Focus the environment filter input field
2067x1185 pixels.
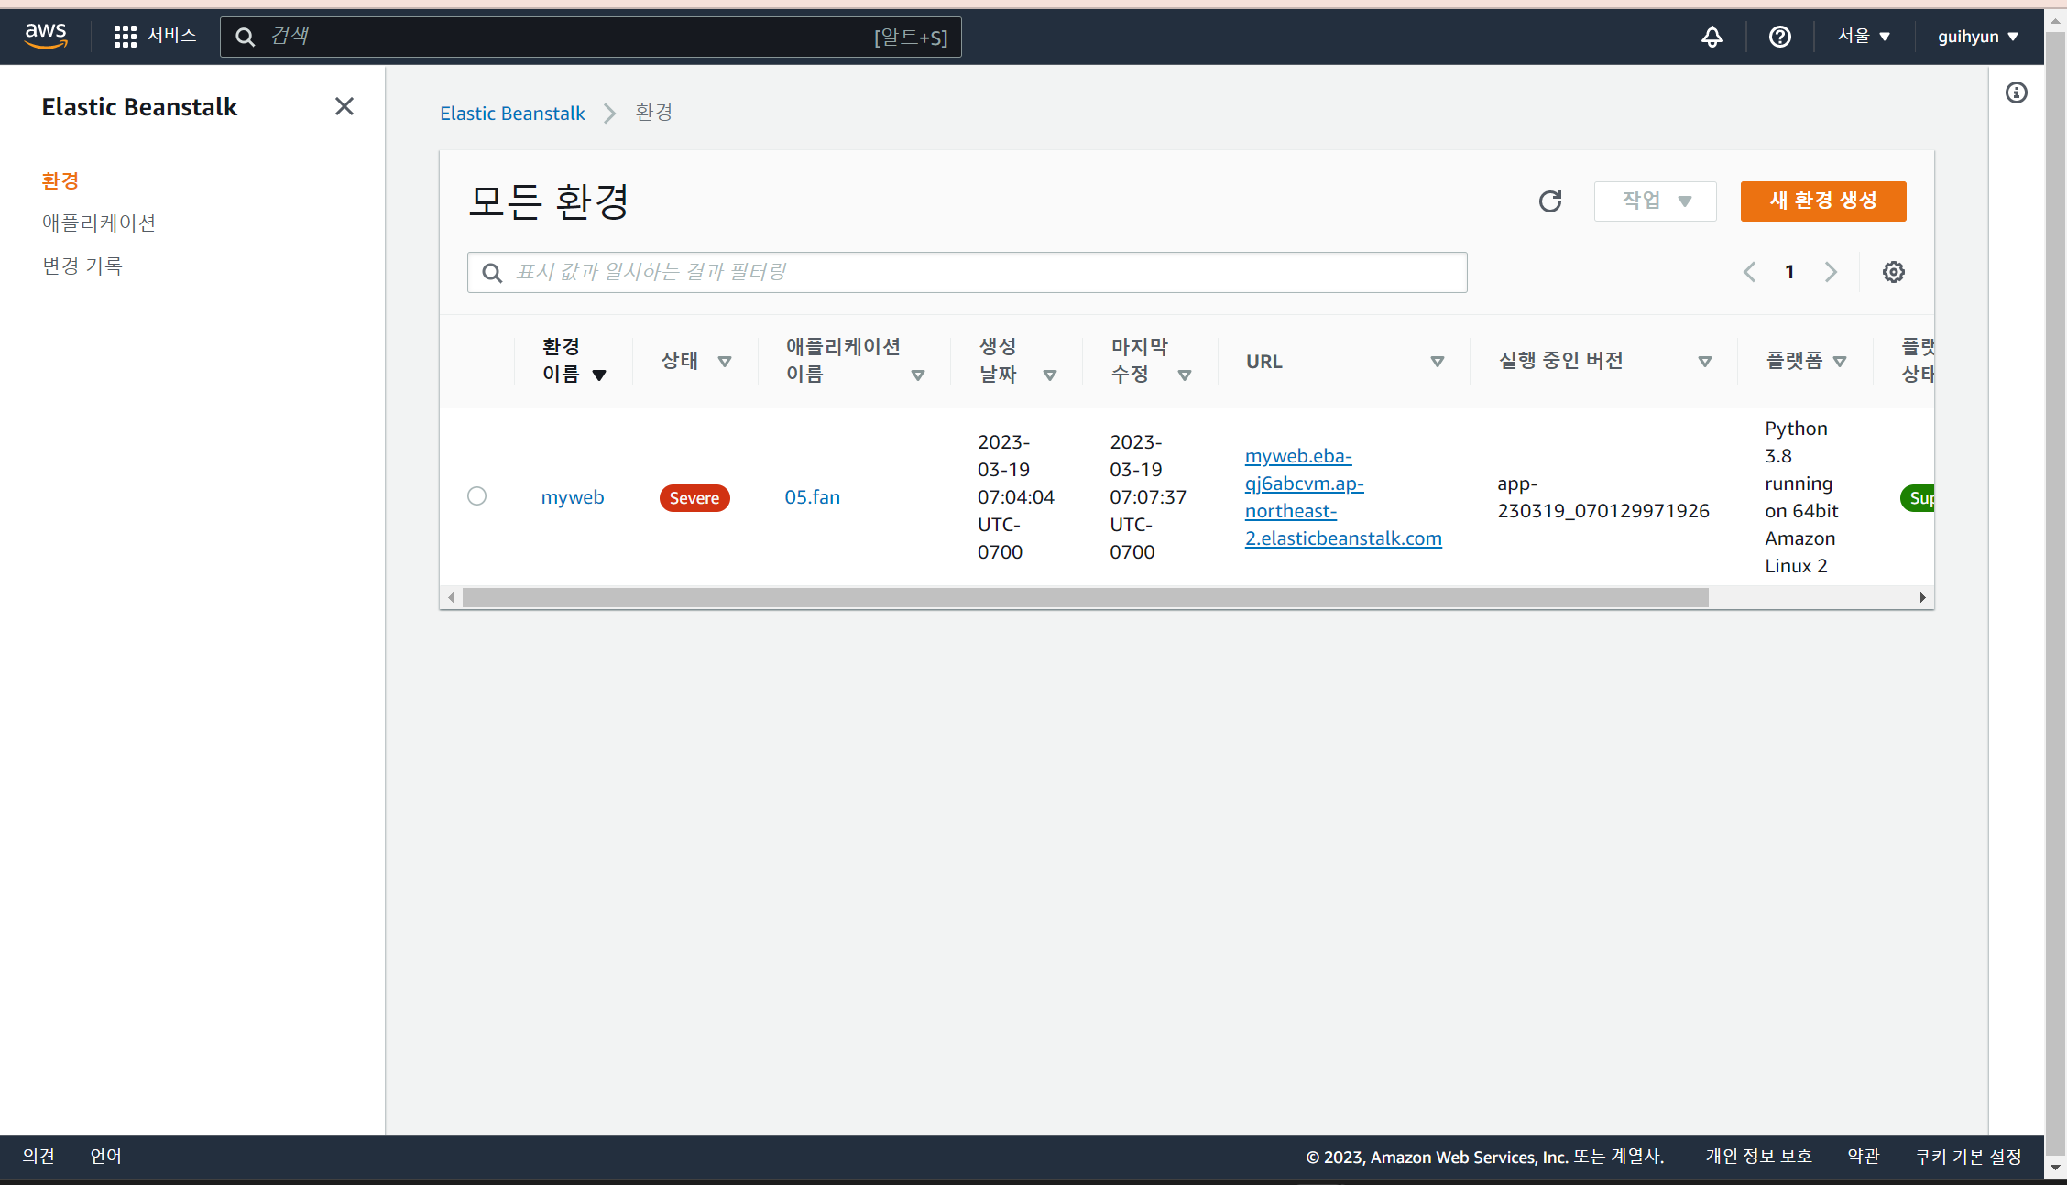(967, 273)
